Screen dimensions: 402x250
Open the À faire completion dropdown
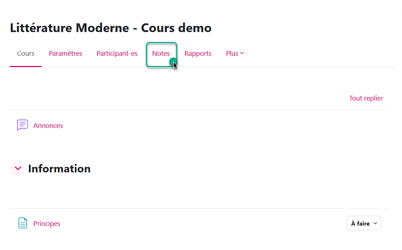pos(363,223)
